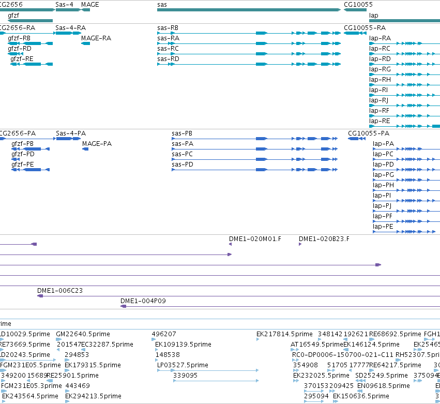Select protein CG10055-PA
This screenshot has width=440, height=404.
[x=357, y=139]
